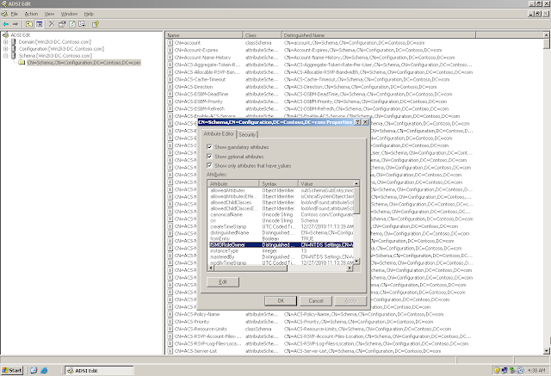Click the Edit button in Properties dialog

pos(223,282)
